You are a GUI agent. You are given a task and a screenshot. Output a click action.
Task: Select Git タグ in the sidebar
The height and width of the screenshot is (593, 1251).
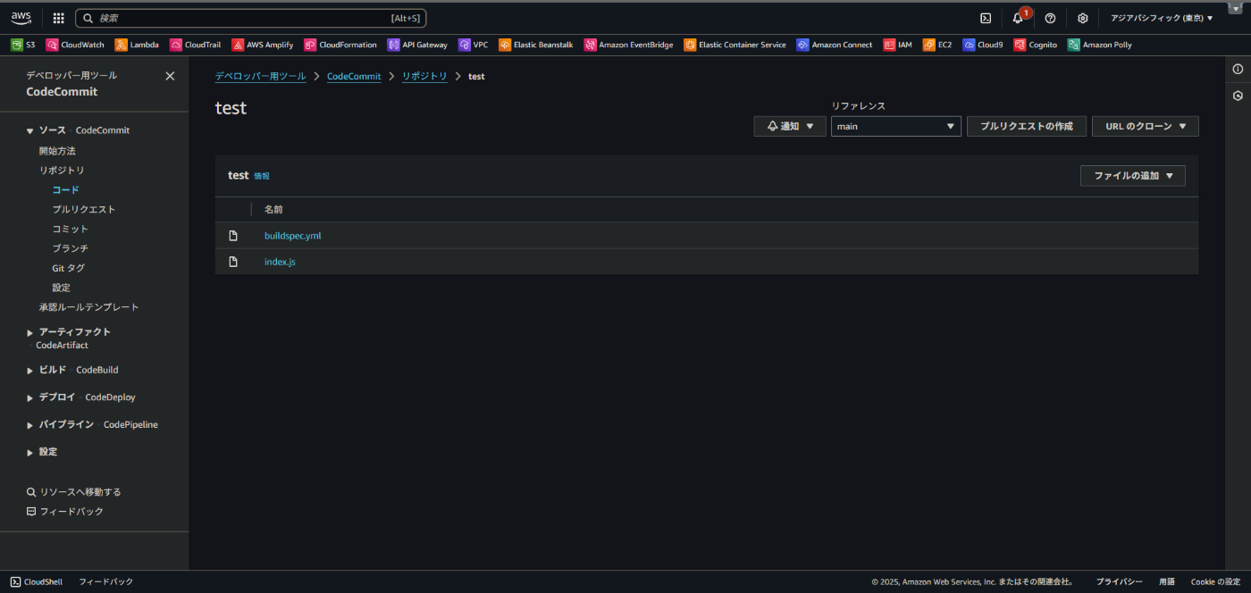(x=69, y=268)
